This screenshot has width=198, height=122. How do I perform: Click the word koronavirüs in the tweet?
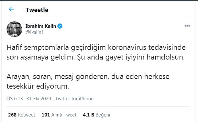pyautogui.click(x=127, y=48)
